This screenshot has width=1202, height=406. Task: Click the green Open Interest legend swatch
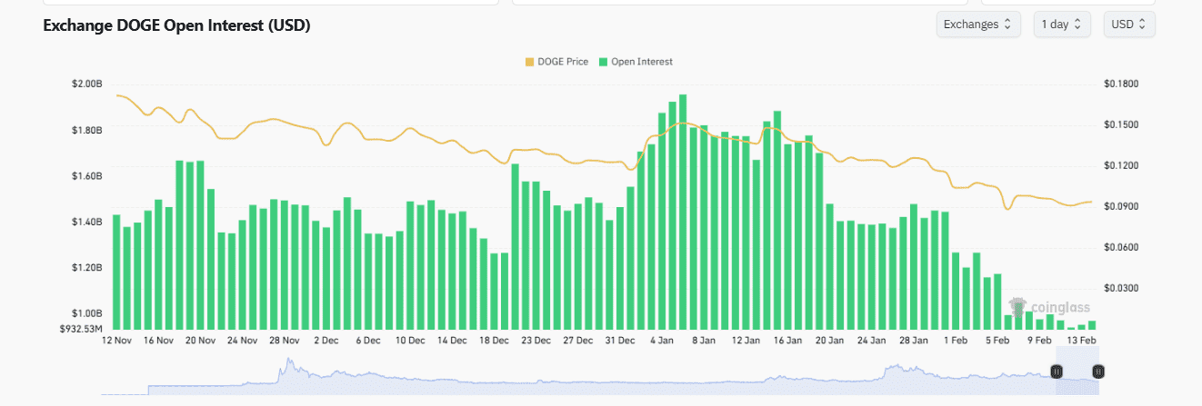coord(601,62)
